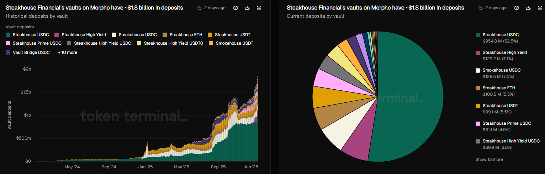Click the Steakhouse USDT orange swatch in pie legend

(x=478, y=106)
